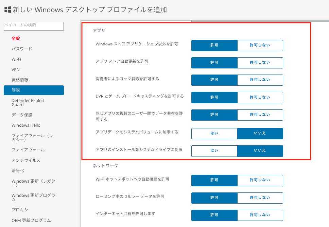Allow Wi-Fi ホットスポット auto connect
The width and height of the screenshot is (329, 227).
(x=214, y=180)
